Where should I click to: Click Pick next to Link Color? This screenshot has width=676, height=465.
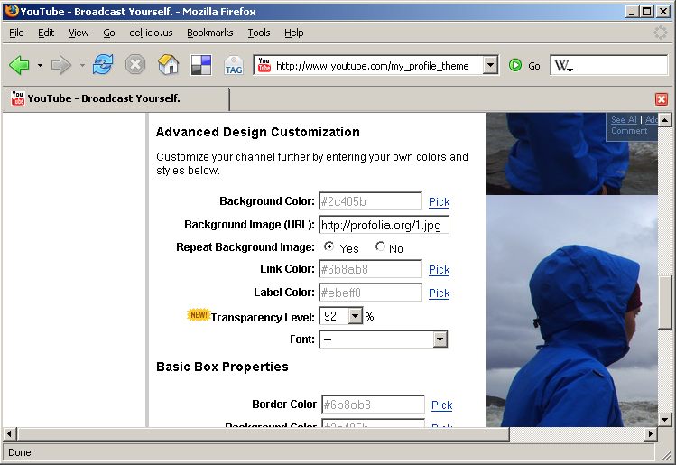(x=439, y=270)
